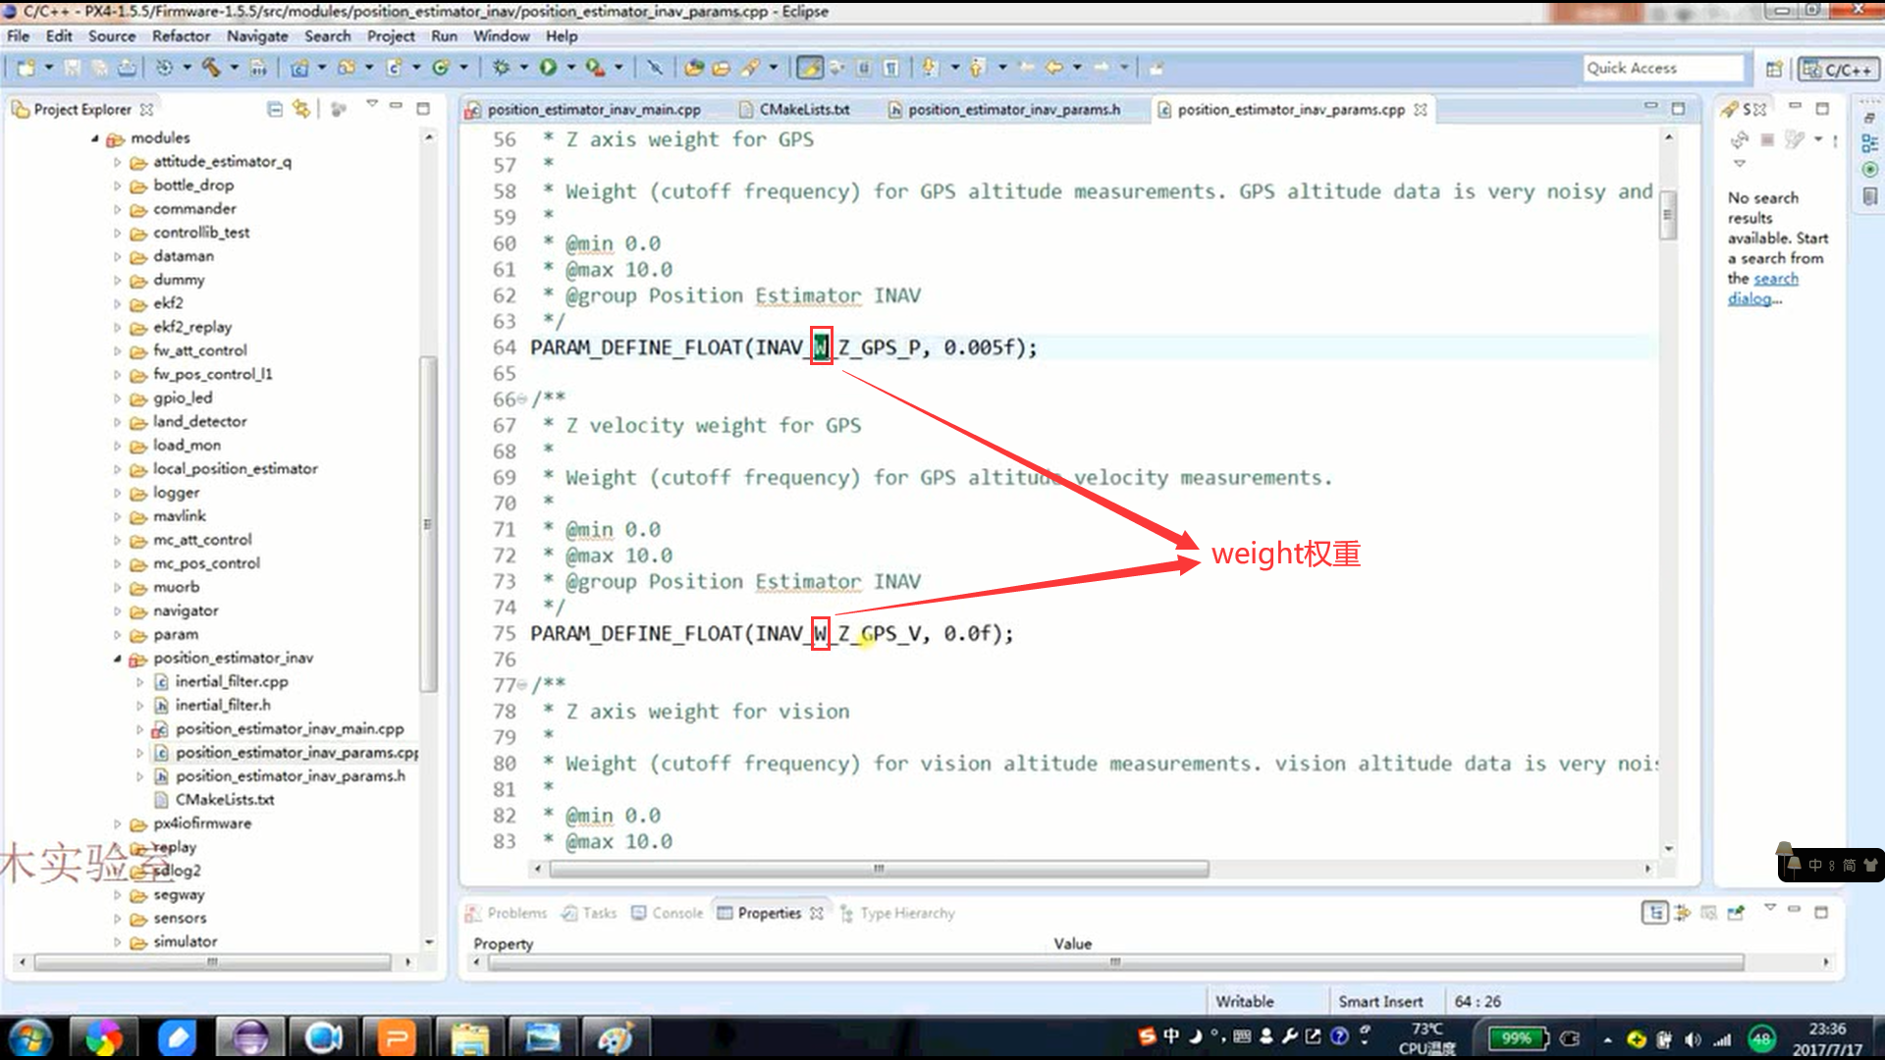
Task: Switch to C/C++ perspective button
Action: [1838, 69]
